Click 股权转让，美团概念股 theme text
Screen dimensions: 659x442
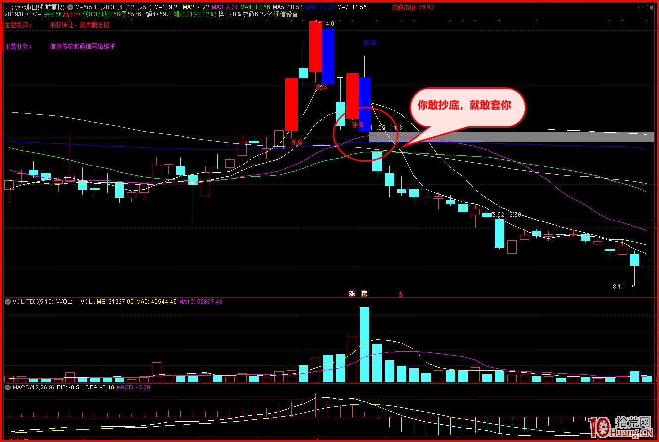click(80, 24)
